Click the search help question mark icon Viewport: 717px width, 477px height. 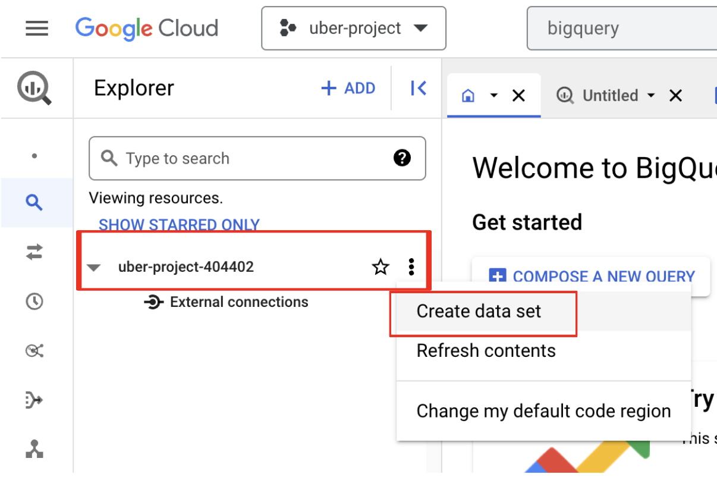point(402,158)
